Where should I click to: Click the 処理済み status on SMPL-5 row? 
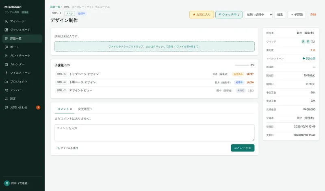238,74
